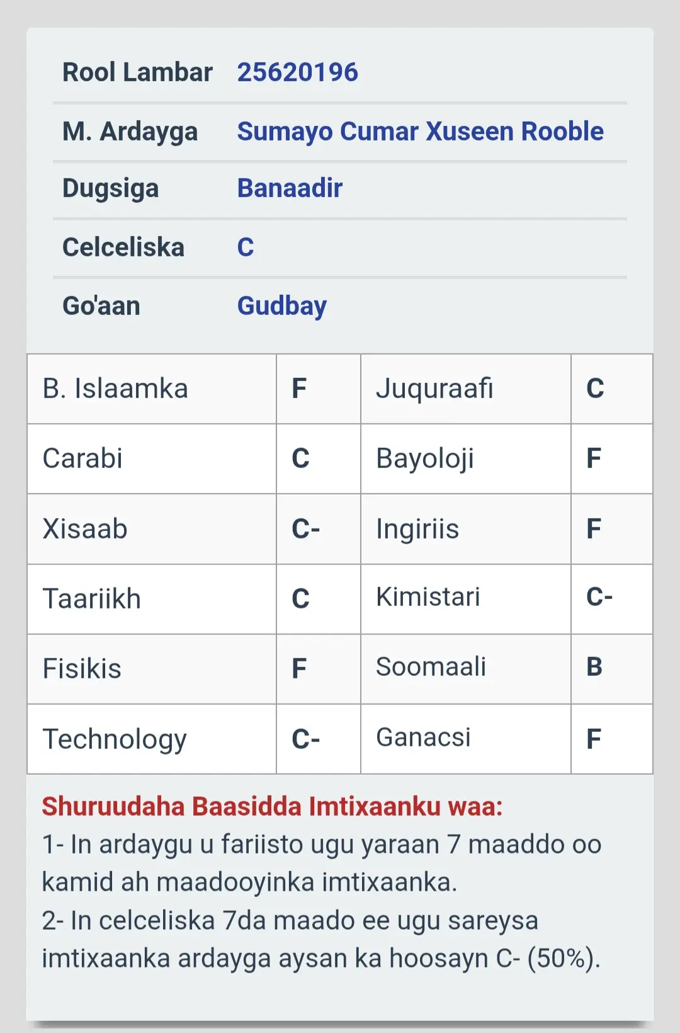Select the Soomaali grade B cell
This screenshot has height=1033, width=680.
pos(612,669)
